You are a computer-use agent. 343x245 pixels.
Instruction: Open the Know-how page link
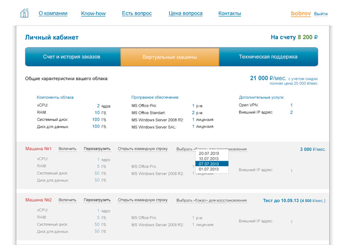93,13
